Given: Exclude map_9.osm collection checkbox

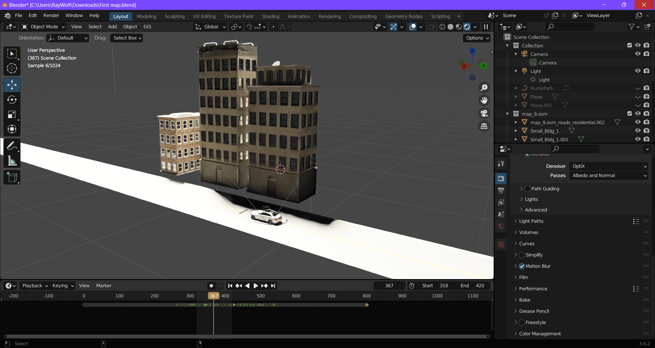Looking at the screenshot, I should coord(629,114).
